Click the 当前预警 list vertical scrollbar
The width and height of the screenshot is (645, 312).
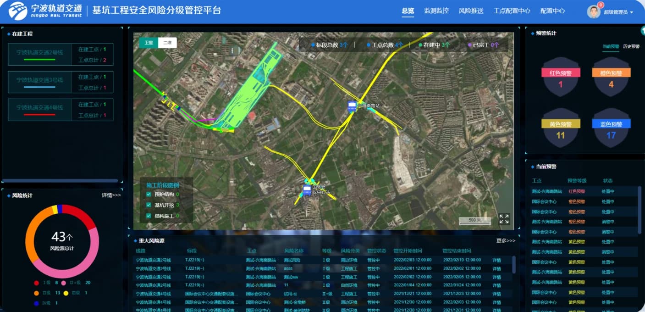click(x=639, y=210)
